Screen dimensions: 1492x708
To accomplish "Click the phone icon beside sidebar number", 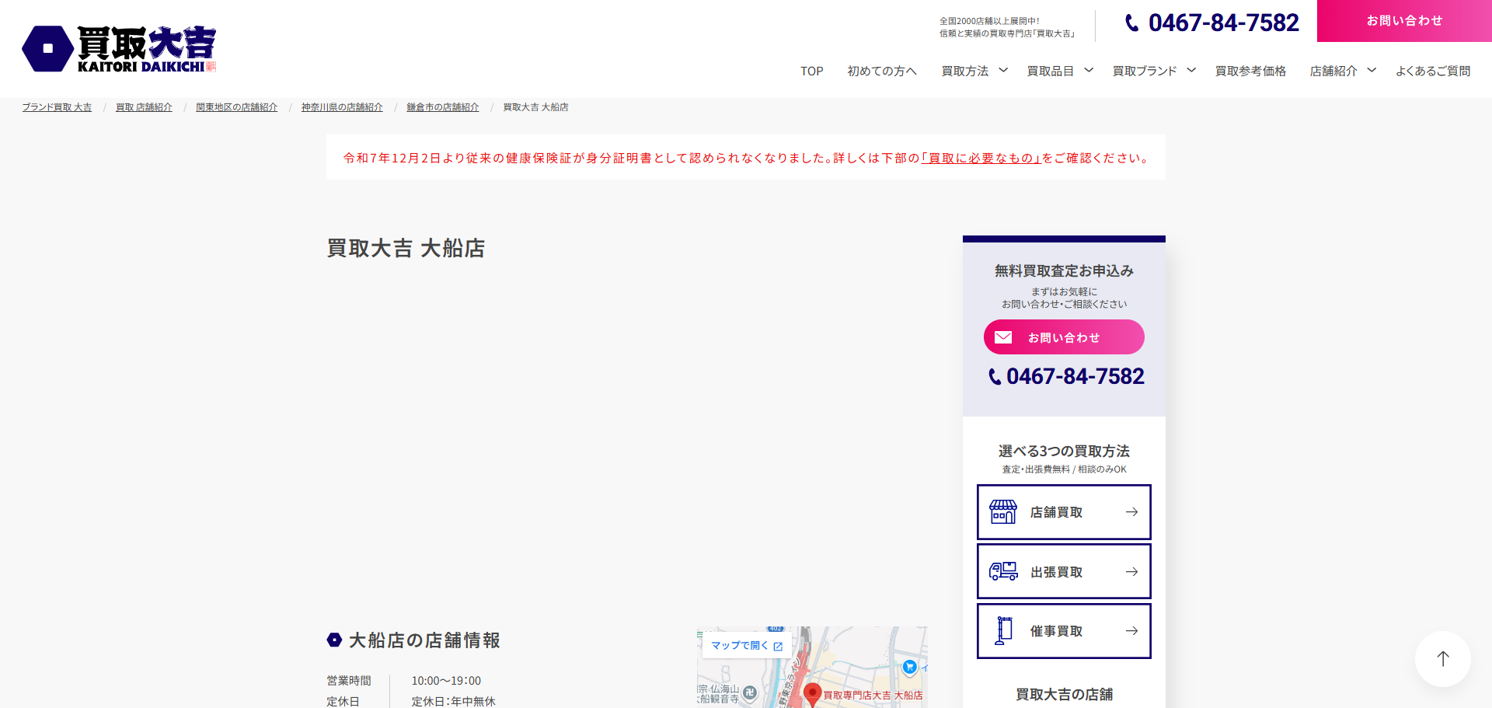I will pos(995,377).
